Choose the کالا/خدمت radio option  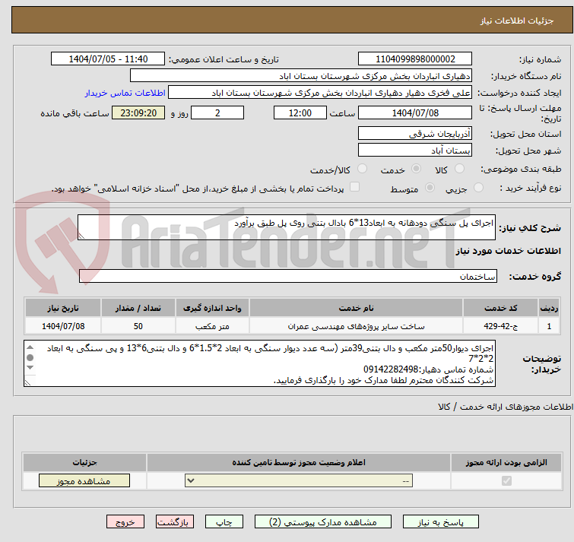pyautogui.click(x=362, y=169)
